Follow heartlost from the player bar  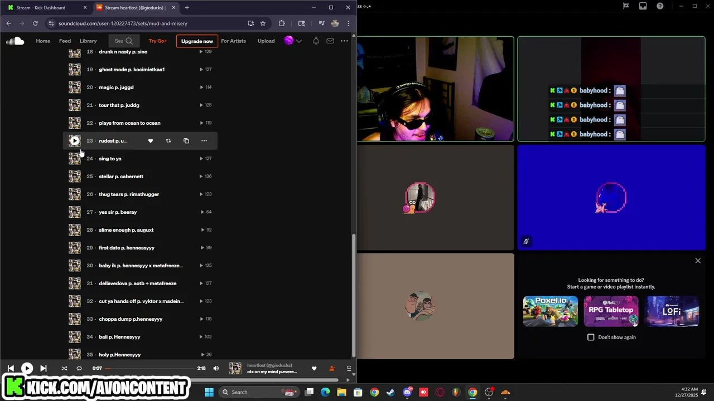332,368
